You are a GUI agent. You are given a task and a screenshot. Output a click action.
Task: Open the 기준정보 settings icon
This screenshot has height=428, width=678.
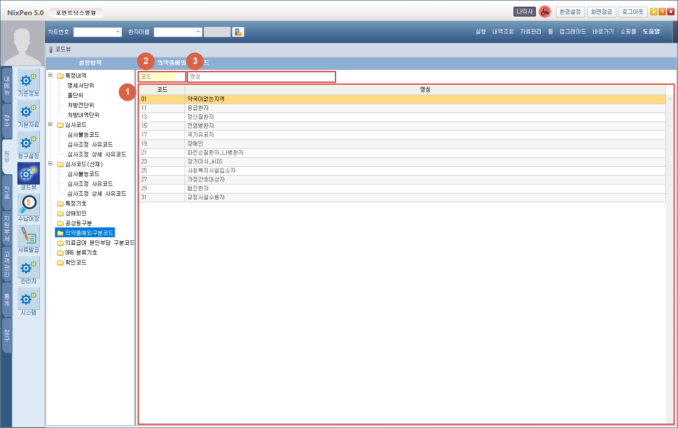[x=28, y=80]
